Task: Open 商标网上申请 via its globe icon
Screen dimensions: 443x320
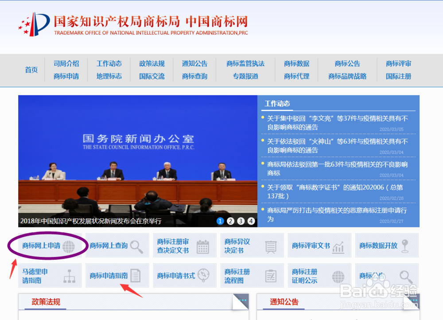Action: [x=68, y=246]
